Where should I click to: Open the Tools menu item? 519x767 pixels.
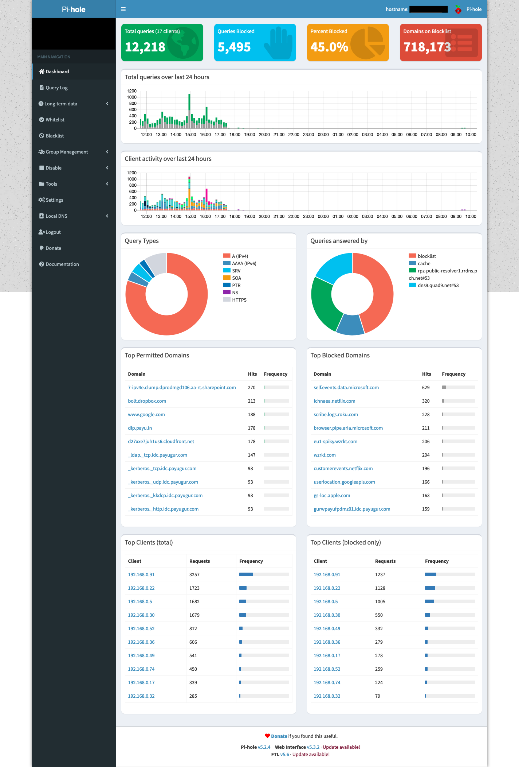[51, 184]
